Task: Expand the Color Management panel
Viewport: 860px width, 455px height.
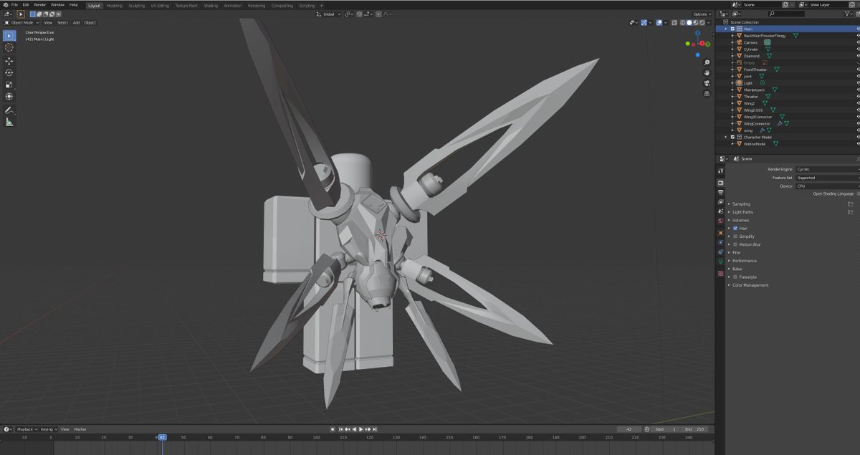Action: (x=750, y=285)
